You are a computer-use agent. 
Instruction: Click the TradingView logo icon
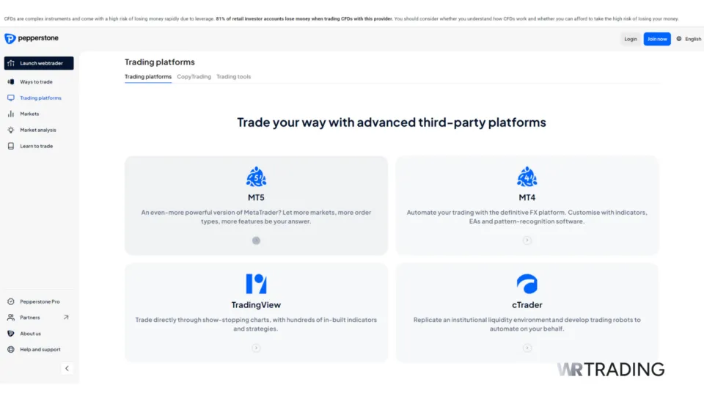(256, 284)
